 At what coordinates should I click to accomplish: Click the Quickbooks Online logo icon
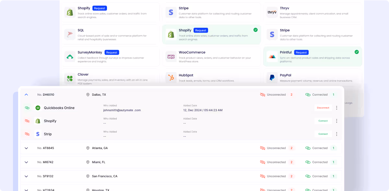[x=38, y=108]
